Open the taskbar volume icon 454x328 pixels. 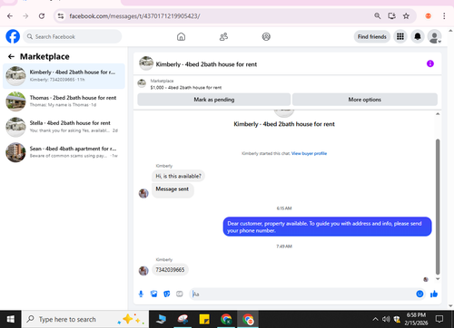pos(386,319)
